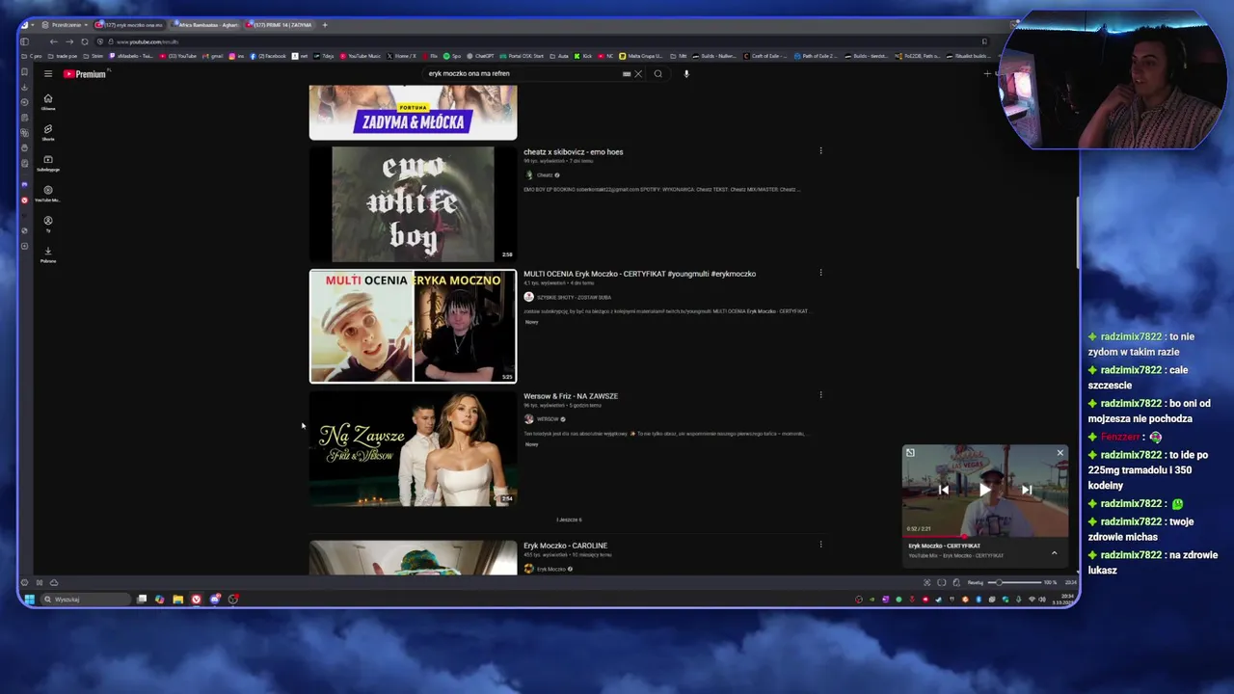Play emo white boy thumbnail

click(413, 204)
